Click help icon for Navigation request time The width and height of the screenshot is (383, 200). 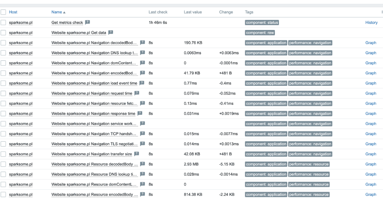pyautogui.click(x=137, y=93)
